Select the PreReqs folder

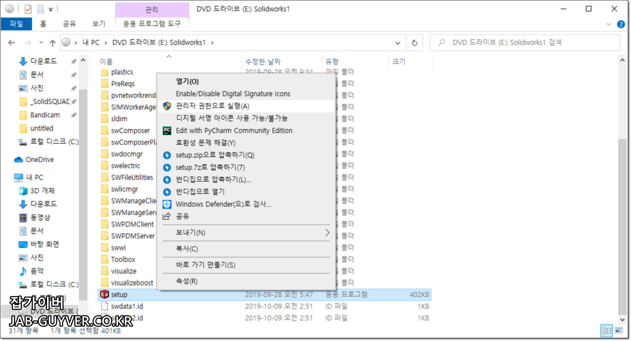coord(123,83)
